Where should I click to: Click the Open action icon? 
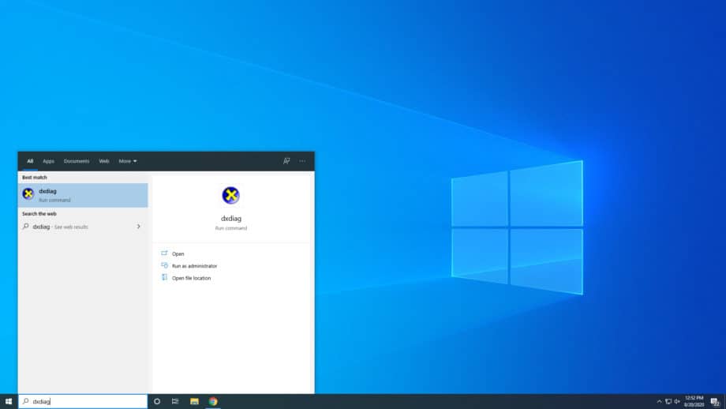tap(164, 253)
